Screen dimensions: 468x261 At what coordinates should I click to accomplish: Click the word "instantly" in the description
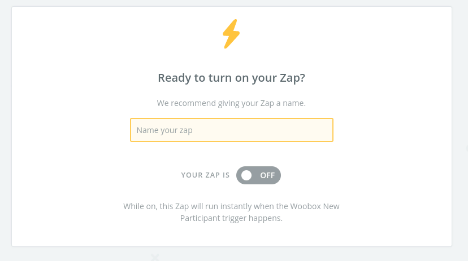243,206
